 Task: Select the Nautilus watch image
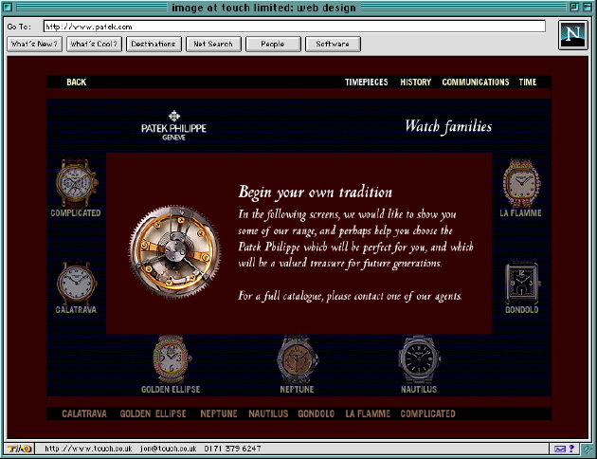pyautogui.click(x=419, y=359)
